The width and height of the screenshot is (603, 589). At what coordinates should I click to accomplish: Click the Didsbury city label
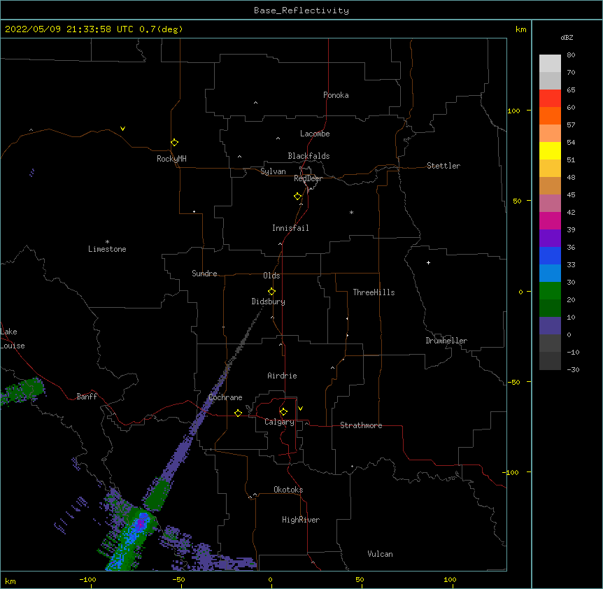point(269,301)
